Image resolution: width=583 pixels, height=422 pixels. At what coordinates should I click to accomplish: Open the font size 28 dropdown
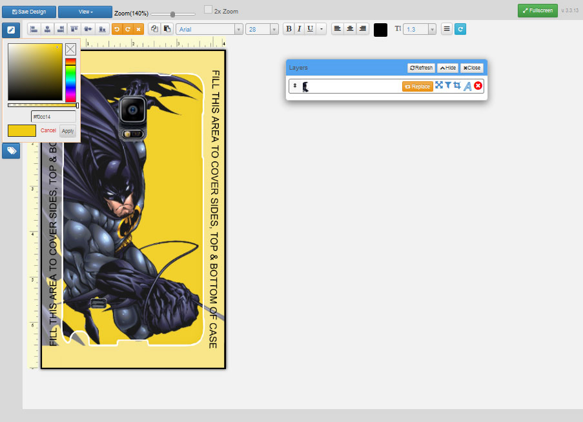pos(262,29)
